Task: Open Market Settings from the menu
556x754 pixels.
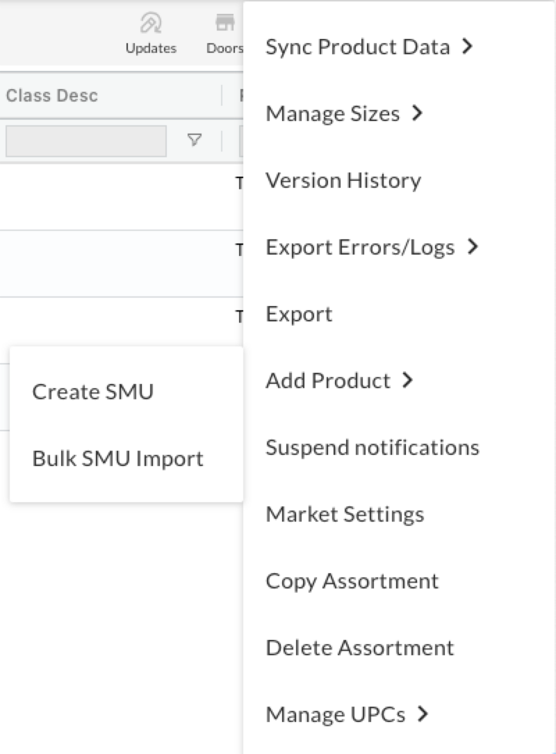Action: [x=345, y=513]
